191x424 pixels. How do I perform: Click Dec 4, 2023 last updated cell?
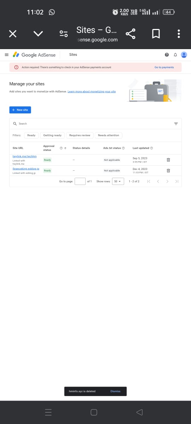[x=140, y=171]
